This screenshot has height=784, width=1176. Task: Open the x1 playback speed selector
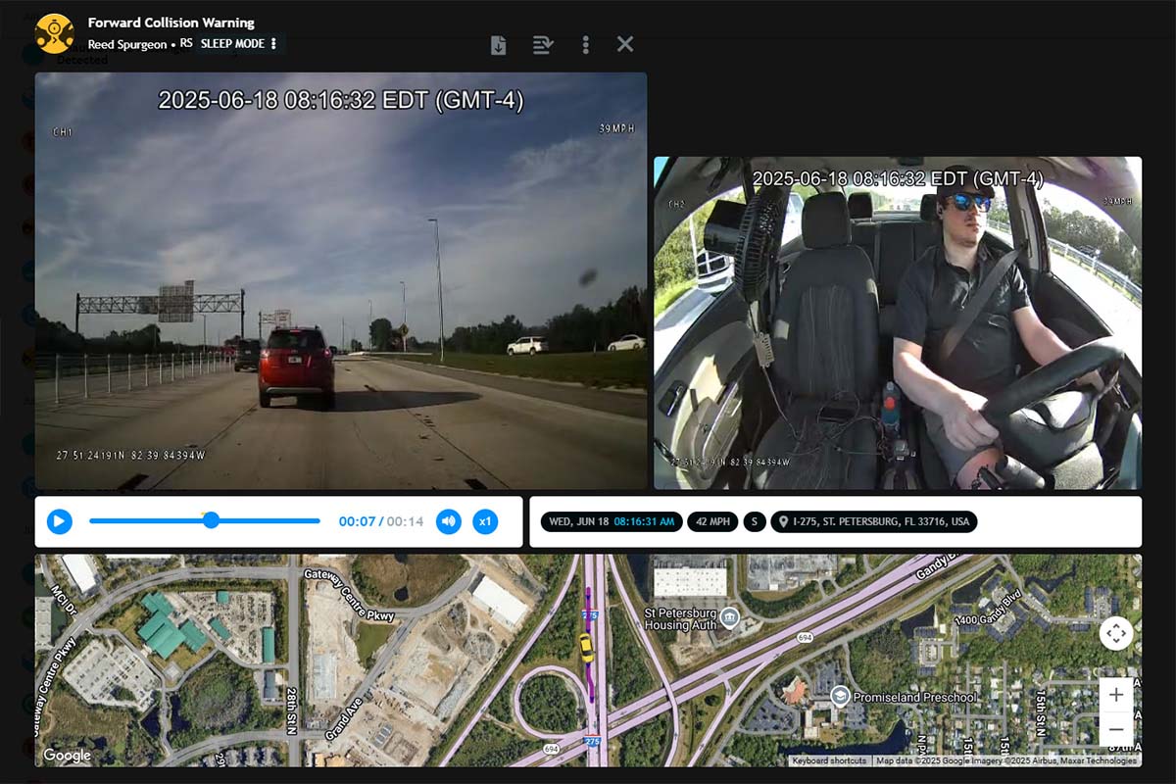pyautogui.click(x=485, y=521)
